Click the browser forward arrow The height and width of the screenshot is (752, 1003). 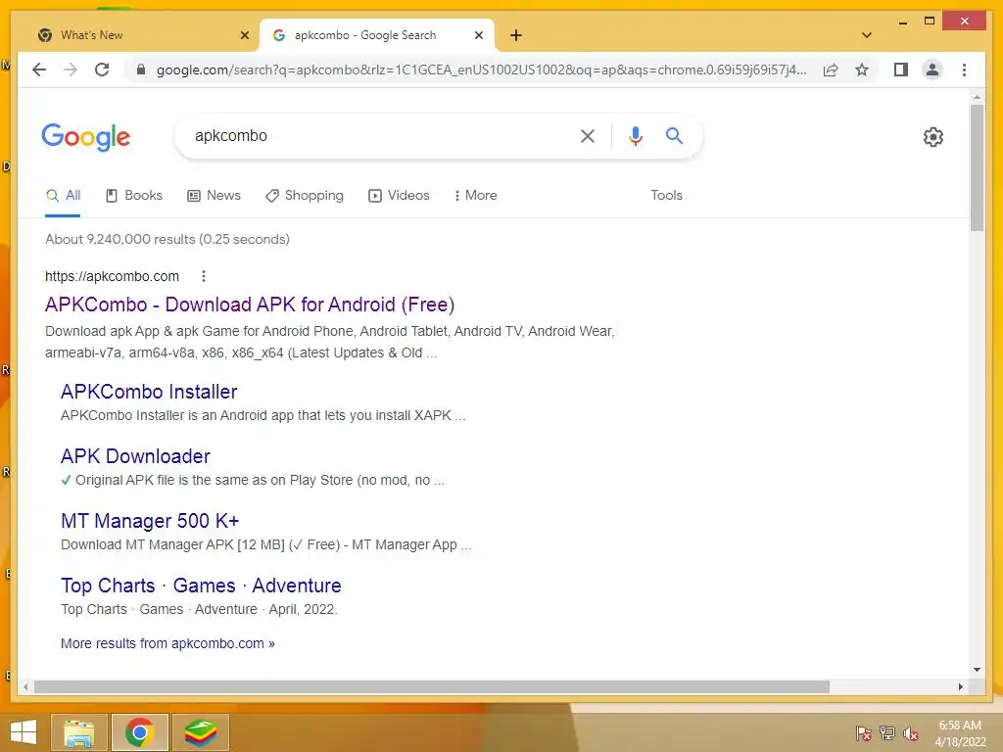point(71,70)
